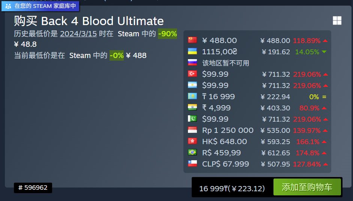Screen dimensions: 353x201
Task: Click the Windows platform icon
Action: point(337,21)
